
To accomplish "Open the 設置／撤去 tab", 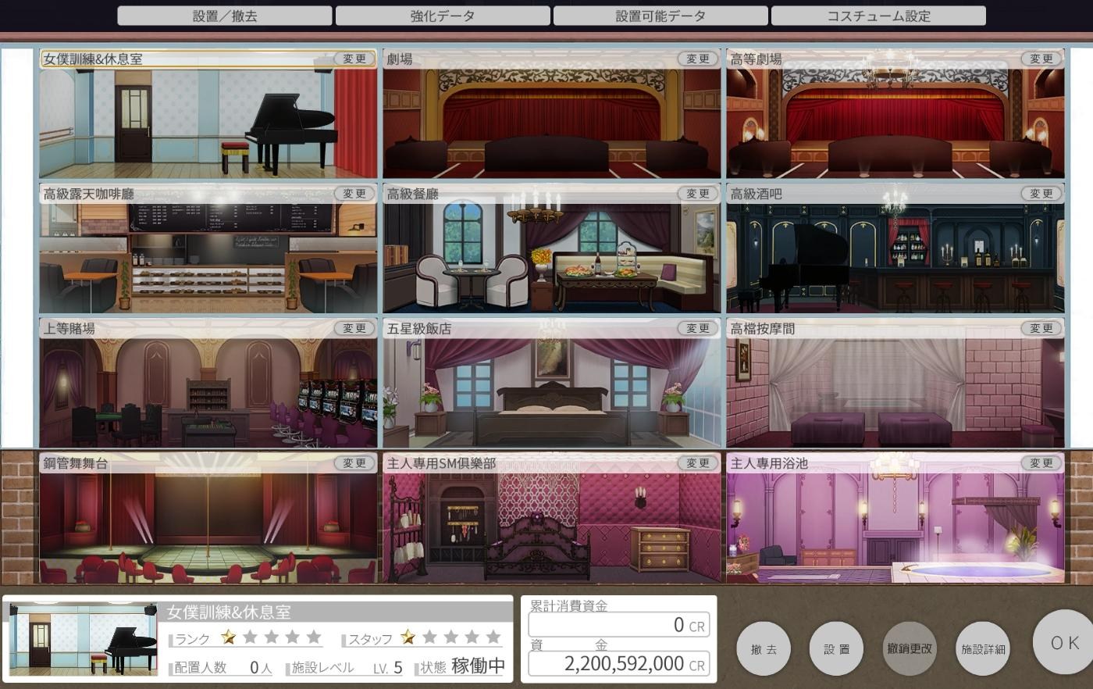I will [225, 16].
